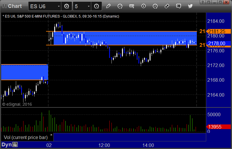232x149 pixels.
Task: Click the 14:00 time axis label
Action: coord(148,145)
